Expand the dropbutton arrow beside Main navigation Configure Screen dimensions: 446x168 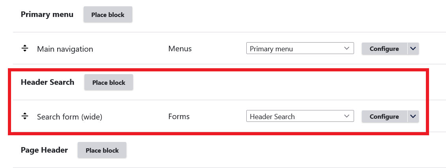[x=413, y=49]
